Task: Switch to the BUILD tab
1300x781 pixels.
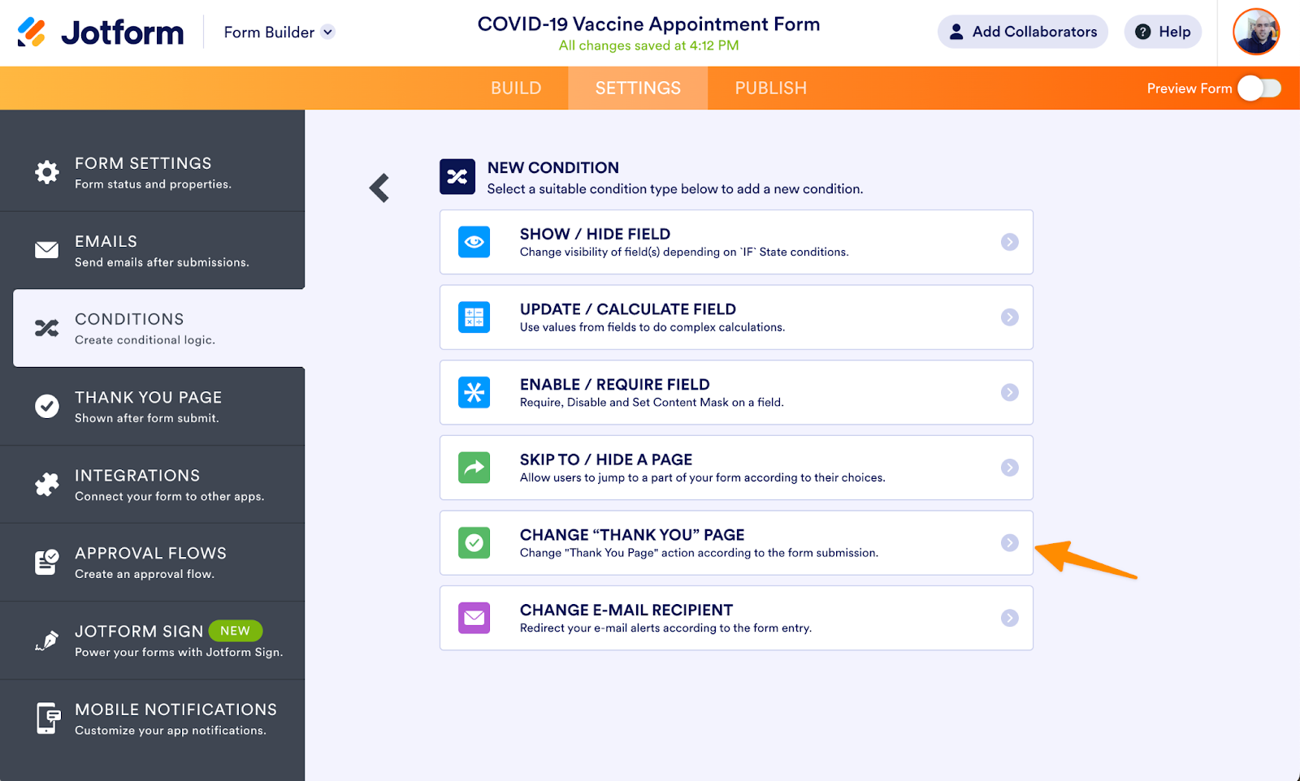Action: click(516, 88)
